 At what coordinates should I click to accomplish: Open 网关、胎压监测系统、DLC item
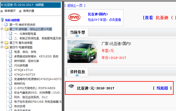point(31,97)
